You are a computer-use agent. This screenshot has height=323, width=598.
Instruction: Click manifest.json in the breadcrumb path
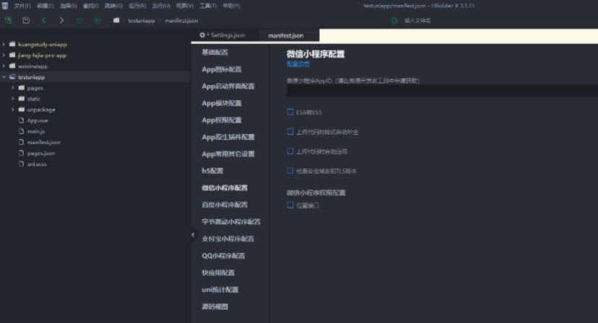(x=181, y=21)
